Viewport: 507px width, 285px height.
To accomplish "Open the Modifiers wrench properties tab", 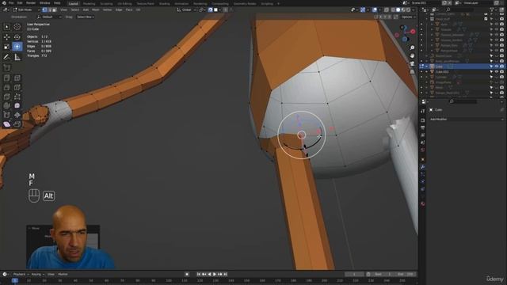I will 422,167.
